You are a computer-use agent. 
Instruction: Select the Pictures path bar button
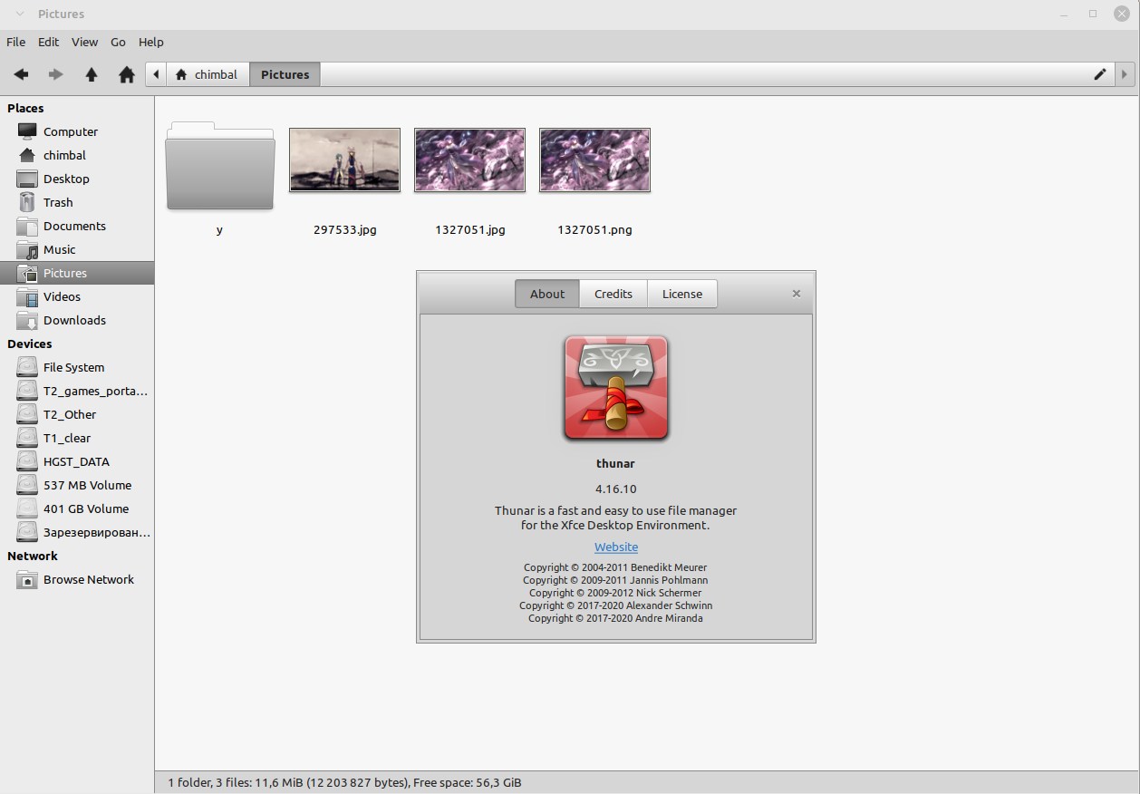pyautogui.click(x=285, y=74)
